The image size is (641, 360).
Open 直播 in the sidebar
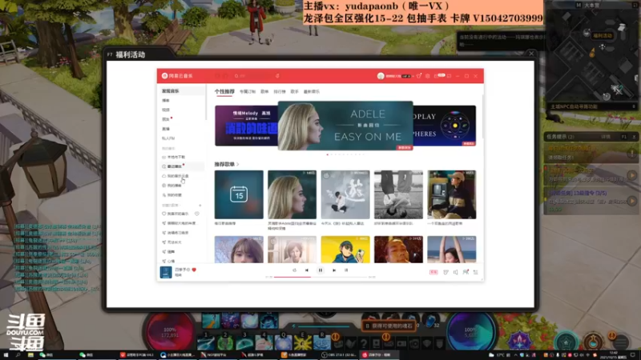(x=166, y=129)
